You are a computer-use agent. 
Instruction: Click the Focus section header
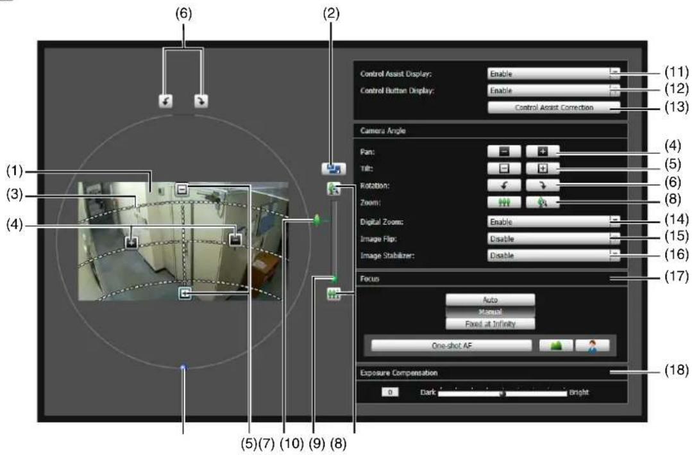[x=491, y=279]
